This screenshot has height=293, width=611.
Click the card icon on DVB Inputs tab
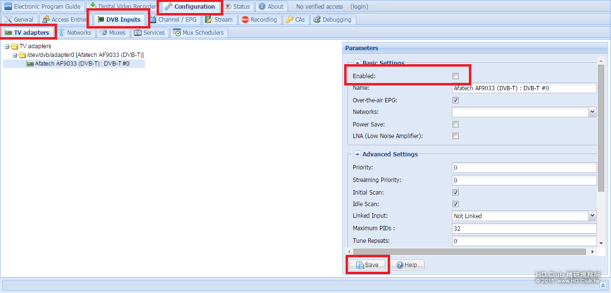101,20
